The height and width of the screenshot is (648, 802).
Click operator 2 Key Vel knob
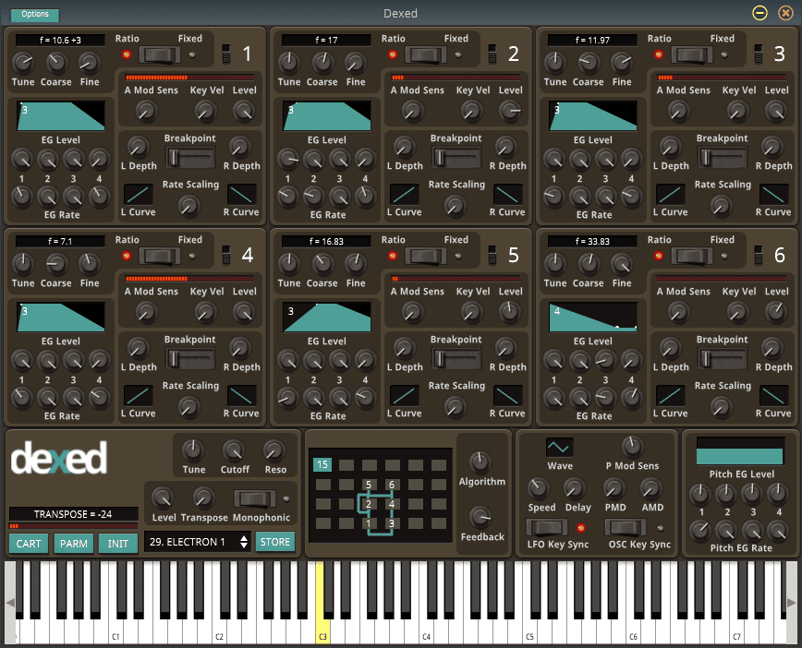pyautogui.click(x=471, y=111)
